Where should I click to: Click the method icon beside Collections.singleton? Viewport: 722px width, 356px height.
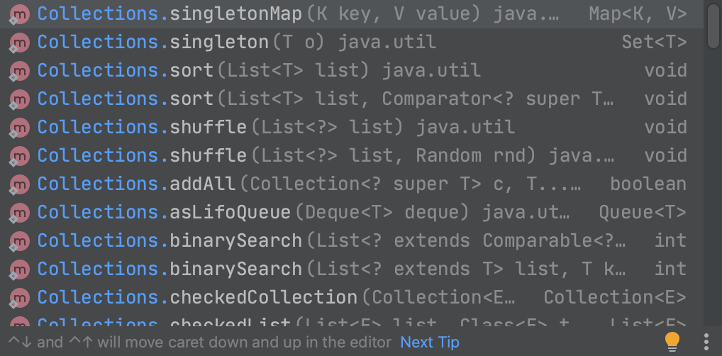tap(18, 43)
